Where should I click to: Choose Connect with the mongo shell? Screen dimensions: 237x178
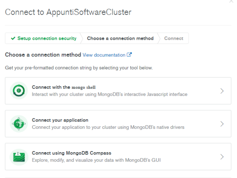click(x=64, y=87)
